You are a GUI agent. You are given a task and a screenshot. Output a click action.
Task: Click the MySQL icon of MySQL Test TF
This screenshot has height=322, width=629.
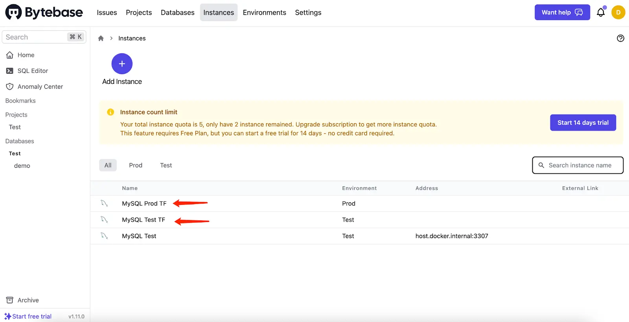104,220
